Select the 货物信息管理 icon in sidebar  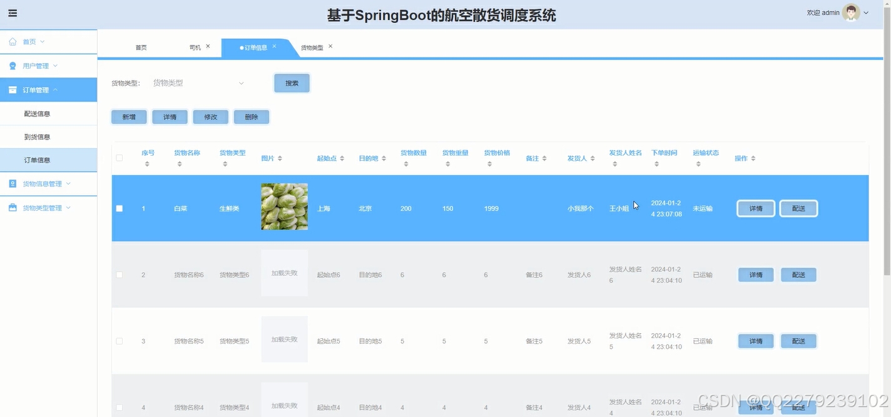click(x=14, y=183)
